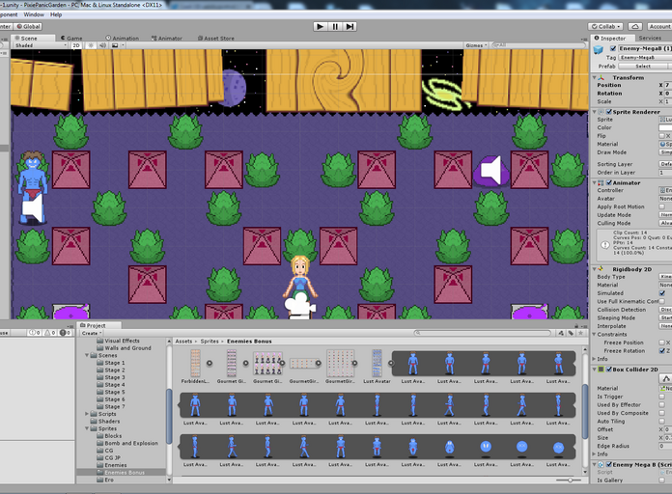Toggle scene audio speaker icon
The height and width of the screenshot is (494, 672).
103,45
